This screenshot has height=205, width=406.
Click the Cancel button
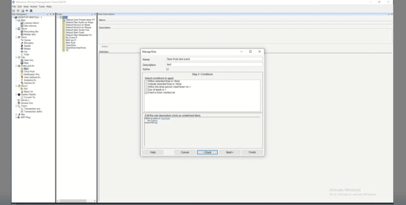tap(185, 152)
